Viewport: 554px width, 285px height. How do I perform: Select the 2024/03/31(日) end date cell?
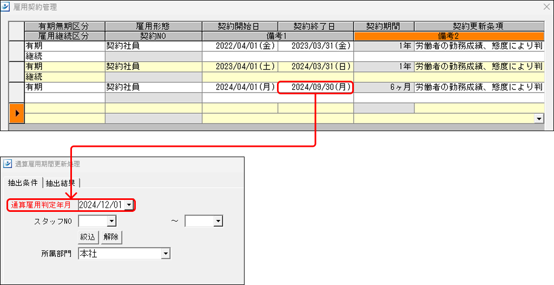pos(316,67)
